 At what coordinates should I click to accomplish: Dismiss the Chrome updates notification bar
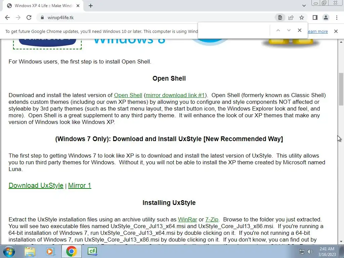336,31
